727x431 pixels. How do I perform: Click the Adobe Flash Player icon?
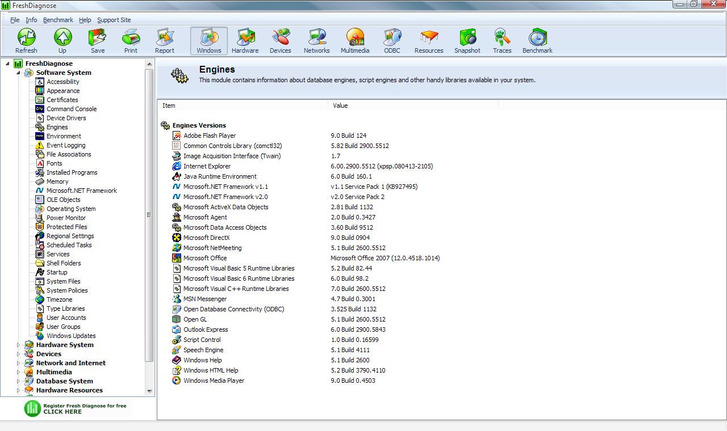(177, 136)
